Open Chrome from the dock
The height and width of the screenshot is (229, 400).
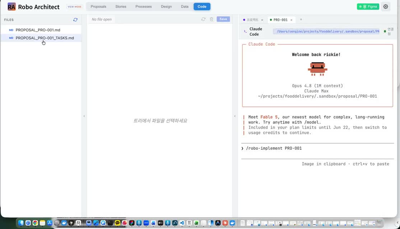pos(35,223)
